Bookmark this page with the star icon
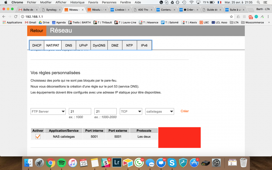Viewport: 272px width, 170px height. (x=231, y=17)
